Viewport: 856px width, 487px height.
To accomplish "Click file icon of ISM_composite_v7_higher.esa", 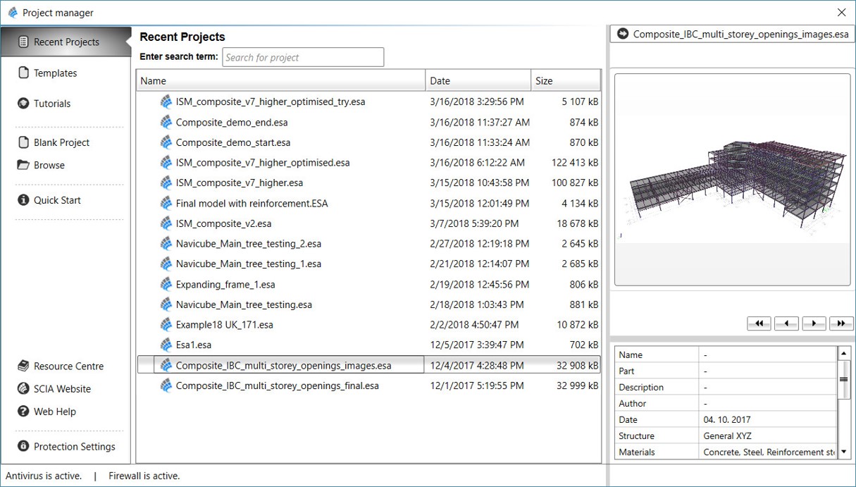I will pyautogui.click(x=166, y=183).
